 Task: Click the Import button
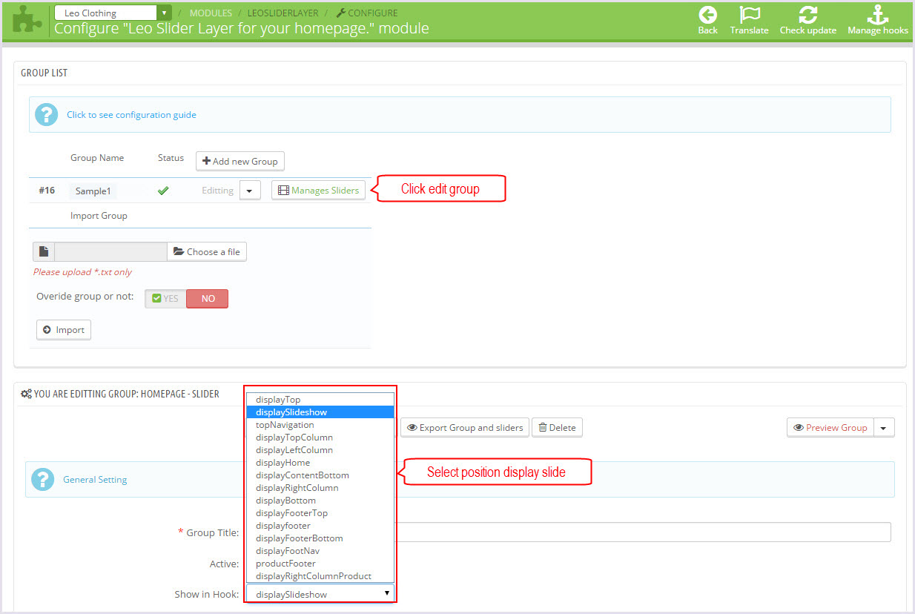pos(64,330)
